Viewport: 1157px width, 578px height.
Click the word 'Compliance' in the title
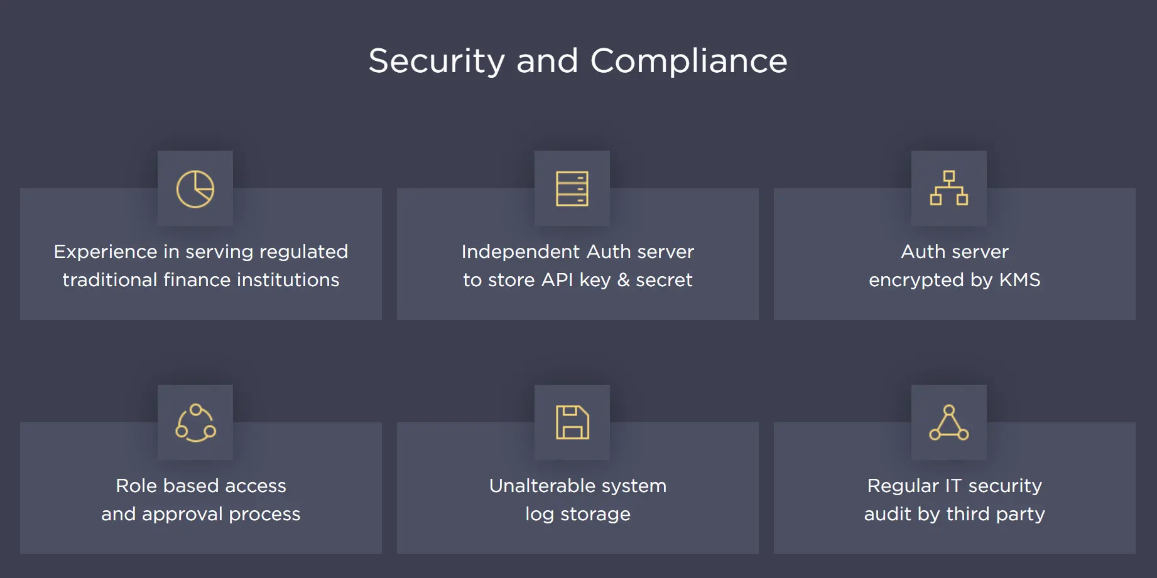pyautogui.click(x=688, y=61)
